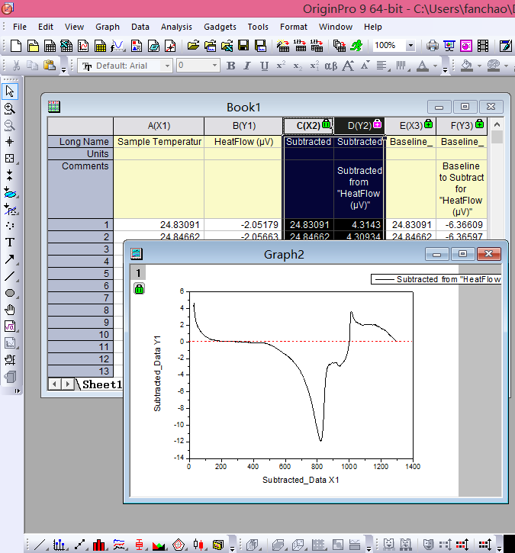
Task: Open the File menu
Action: [19, 27]
